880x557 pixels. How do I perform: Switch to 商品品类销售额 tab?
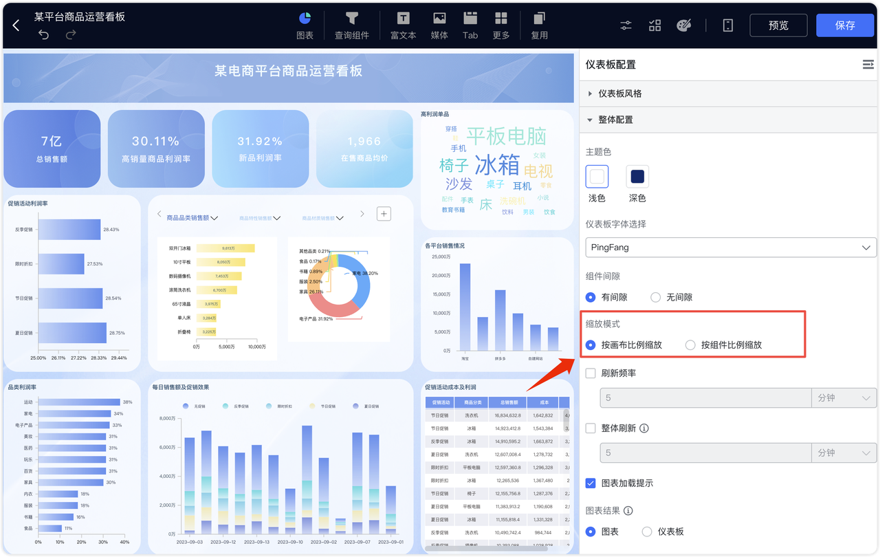(x=188, y=218)
